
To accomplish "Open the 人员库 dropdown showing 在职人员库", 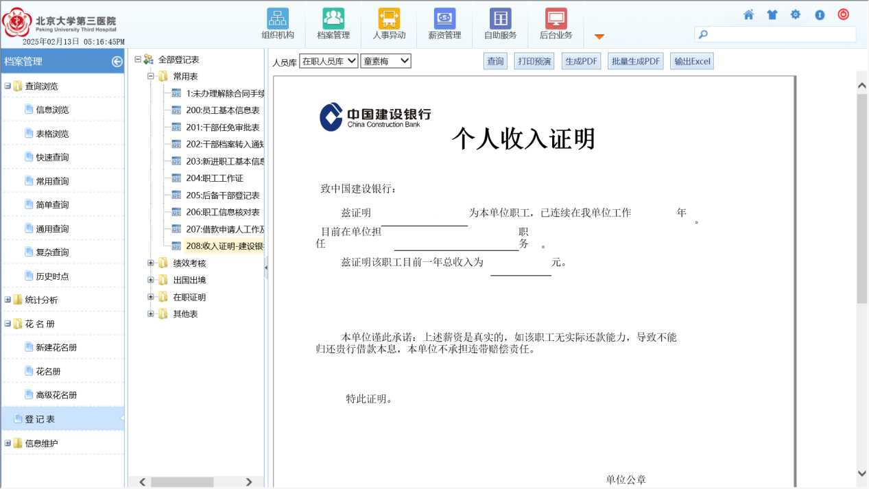I will 329,61.
